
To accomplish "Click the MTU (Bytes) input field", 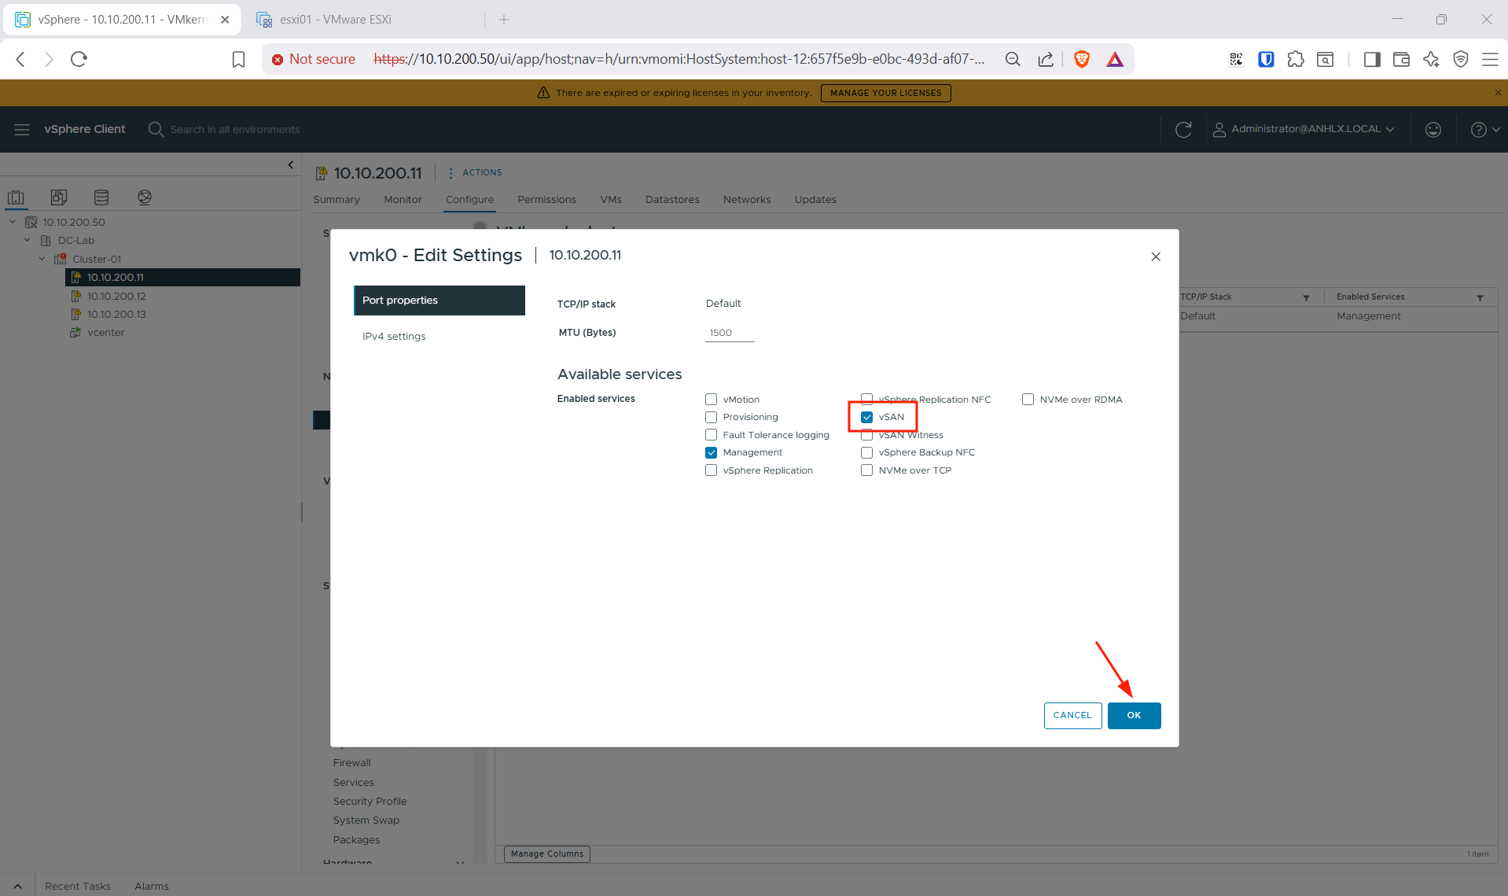I will [x=730, y=333].
